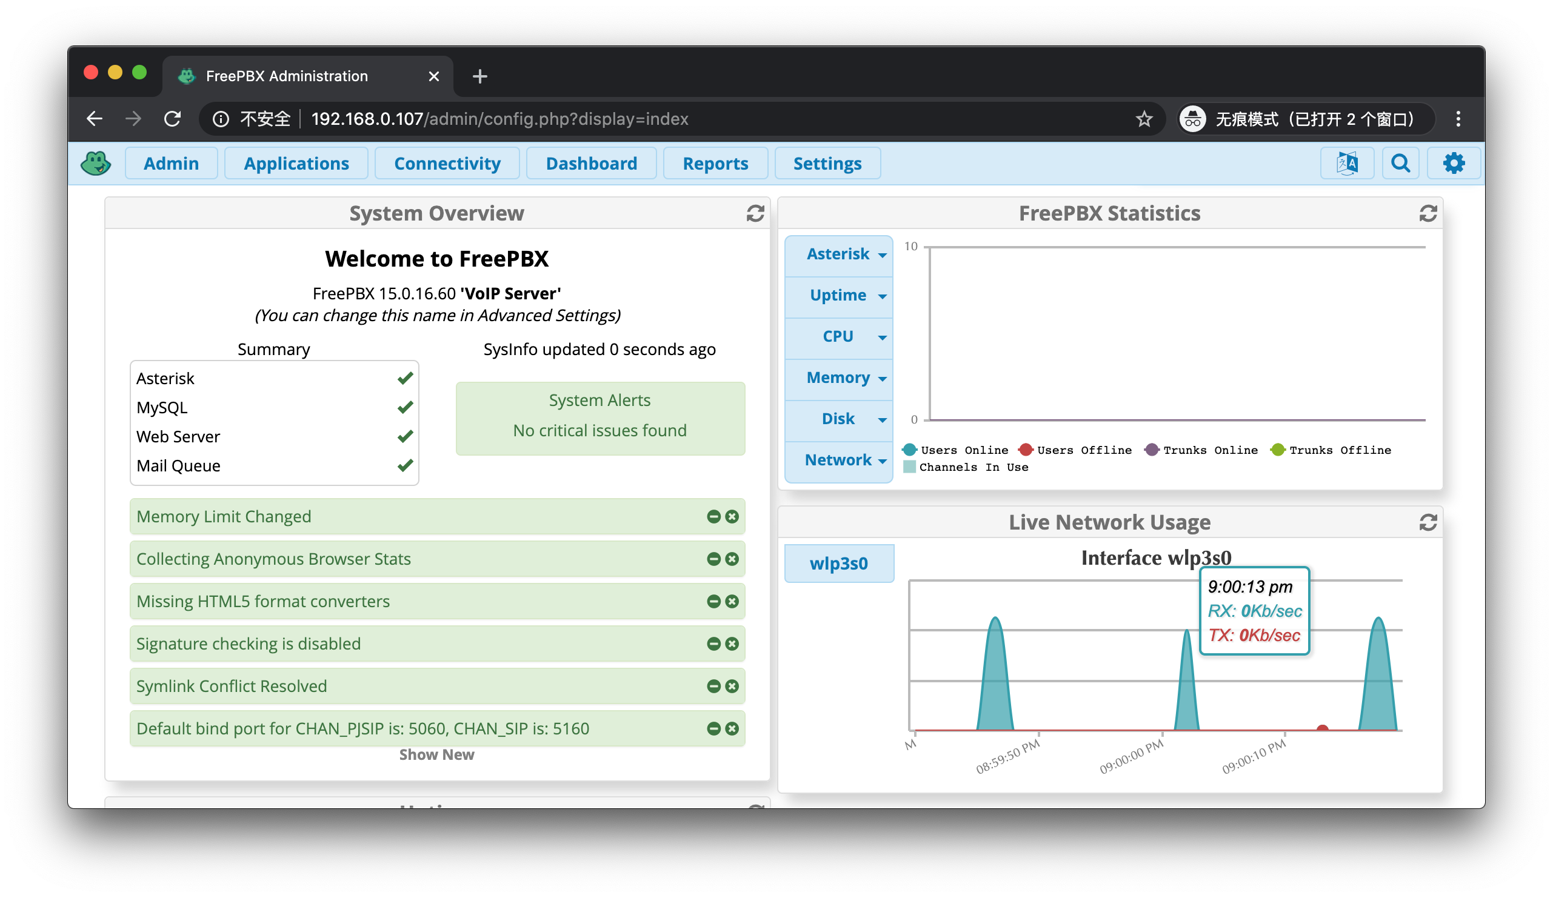Open the Admin menu tab

pyautogui.click(x=171, y=164)
